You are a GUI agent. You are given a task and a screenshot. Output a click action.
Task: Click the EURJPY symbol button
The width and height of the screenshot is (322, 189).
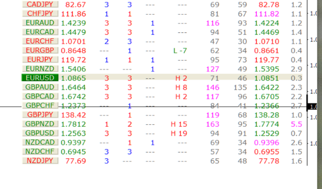[x=40, y=60]
